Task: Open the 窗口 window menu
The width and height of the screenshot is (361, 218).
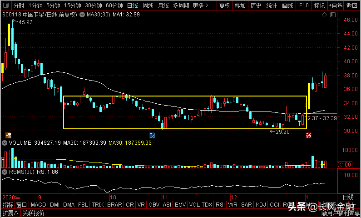Action: click(x=22, y=205)
